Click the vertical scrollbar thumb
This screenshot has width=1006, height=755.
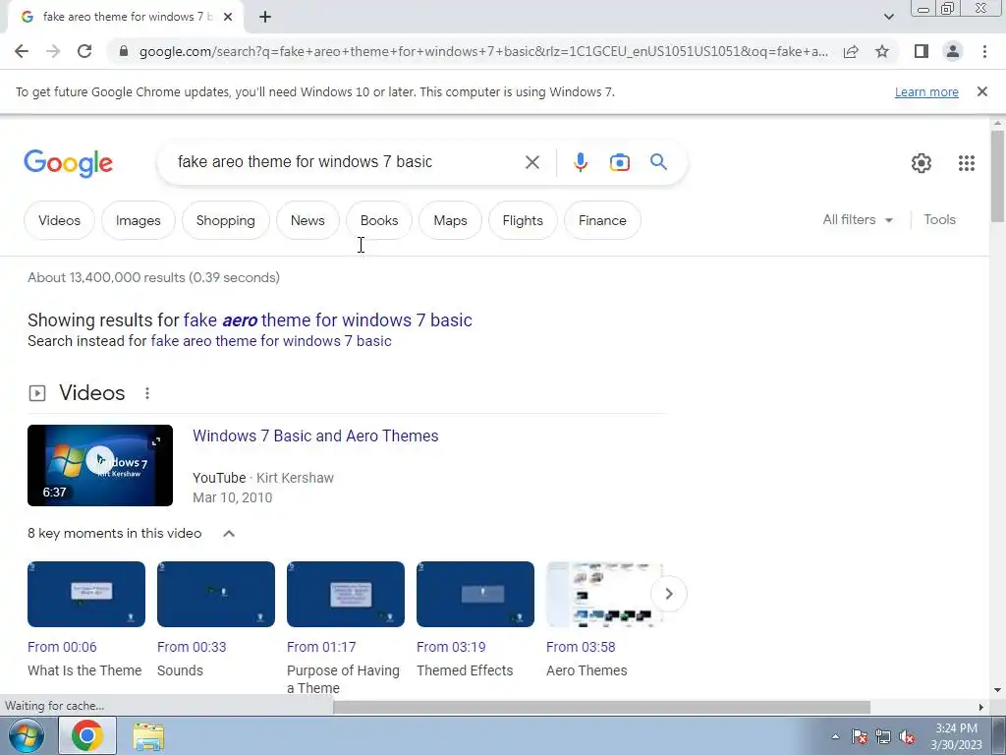[997, 176]
